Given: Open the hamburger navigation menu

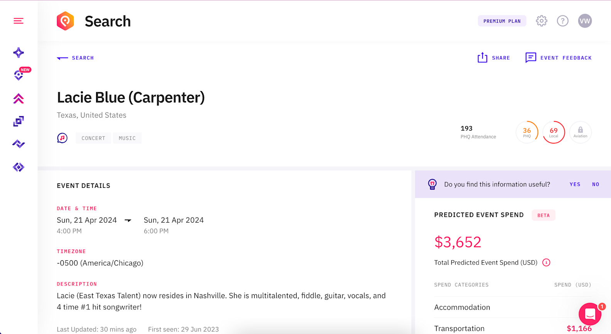Looking at the screenshot, I should (x=18, y=21).
